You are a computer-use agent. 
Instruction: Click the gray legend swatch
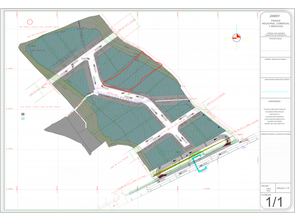tap(23, 114)
